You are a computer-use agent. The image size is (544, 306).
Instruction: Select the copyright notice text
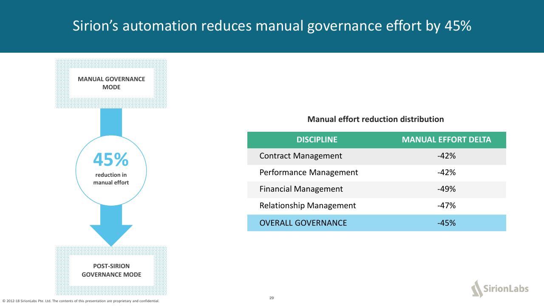pos(81,301)
